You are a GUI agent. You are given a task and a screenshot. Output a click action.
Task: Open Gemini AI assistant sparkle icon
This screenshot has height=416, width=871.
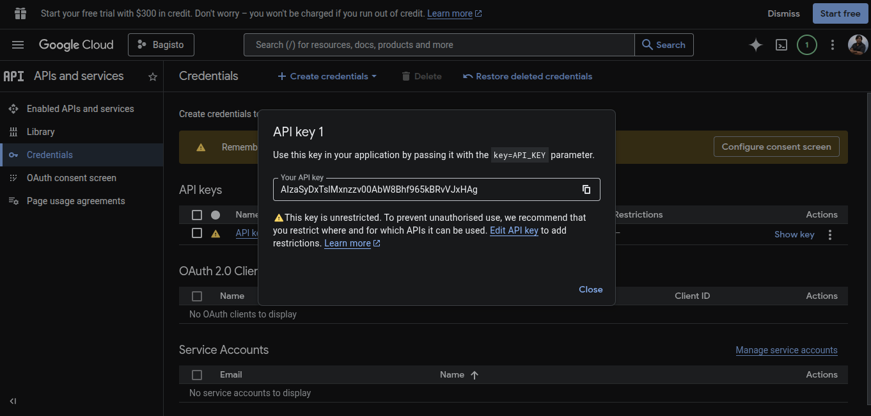click(x=755, y=45)
